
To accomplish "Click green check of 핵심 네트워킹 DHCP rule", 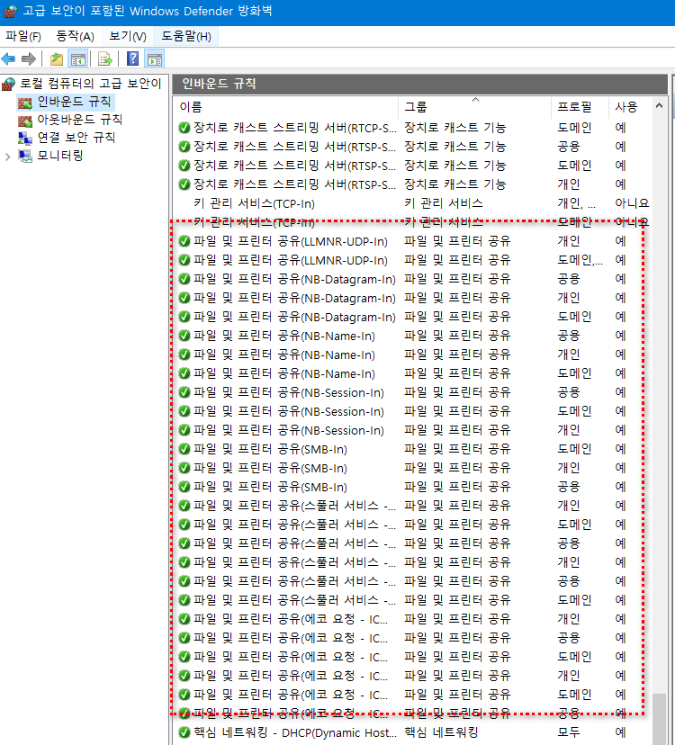I will coord(184,732).
